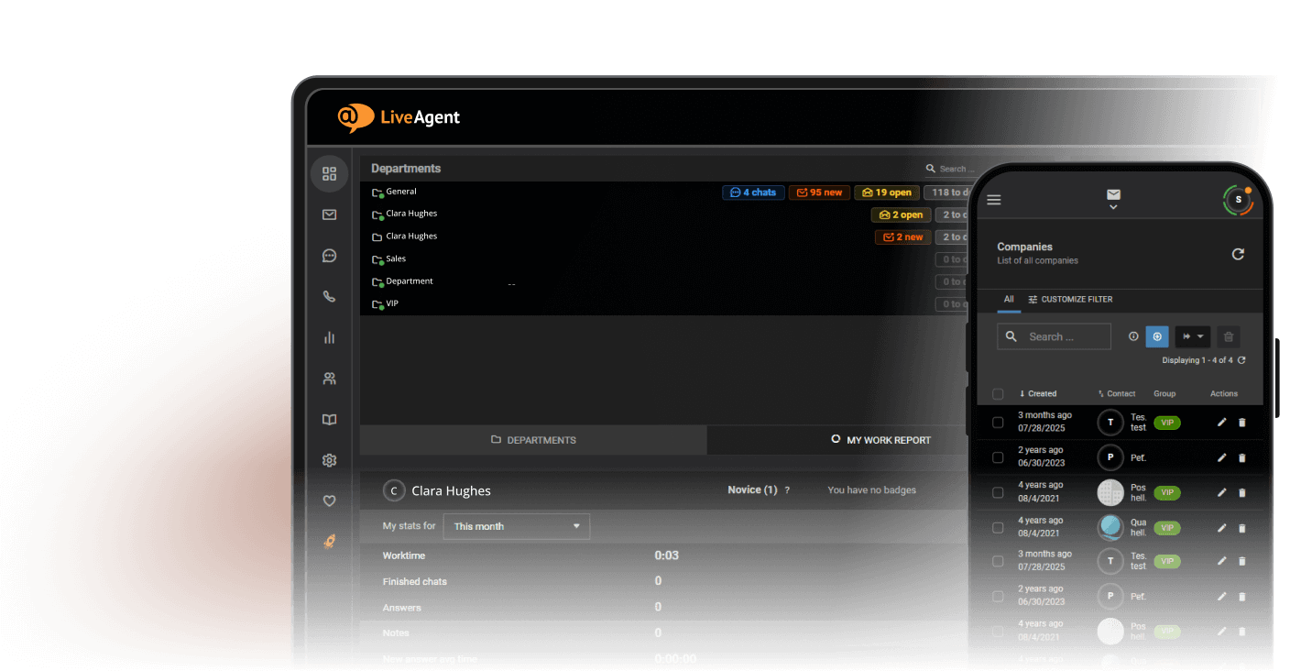Check the box beside the 06/30/2023 entry
Image resolution: width=1290 pixels, height=671 pixels.
pos(998,456)
